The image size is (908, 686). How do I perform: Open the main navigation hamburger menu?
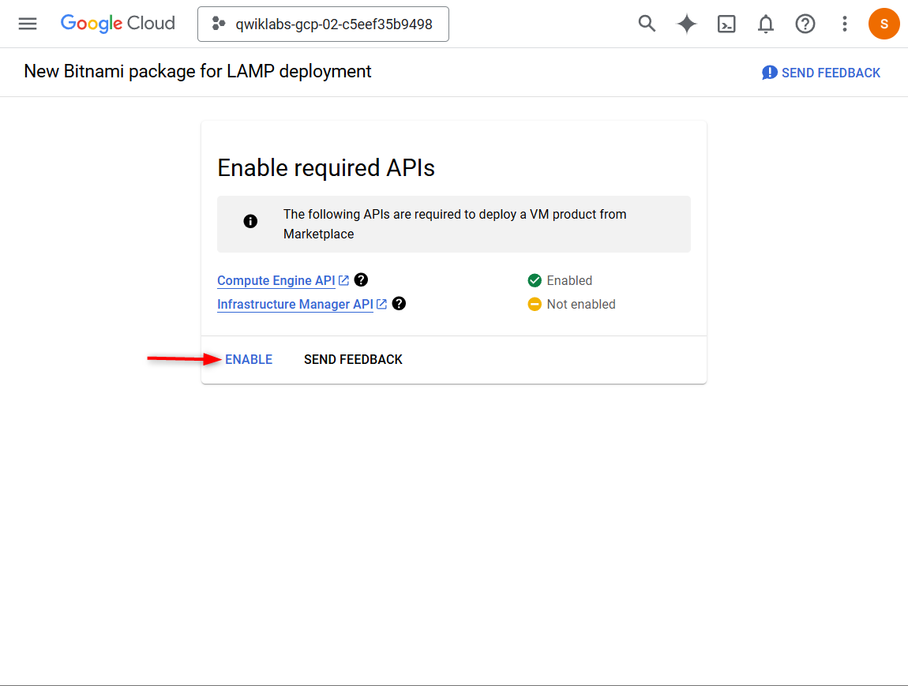click(27, 24)
